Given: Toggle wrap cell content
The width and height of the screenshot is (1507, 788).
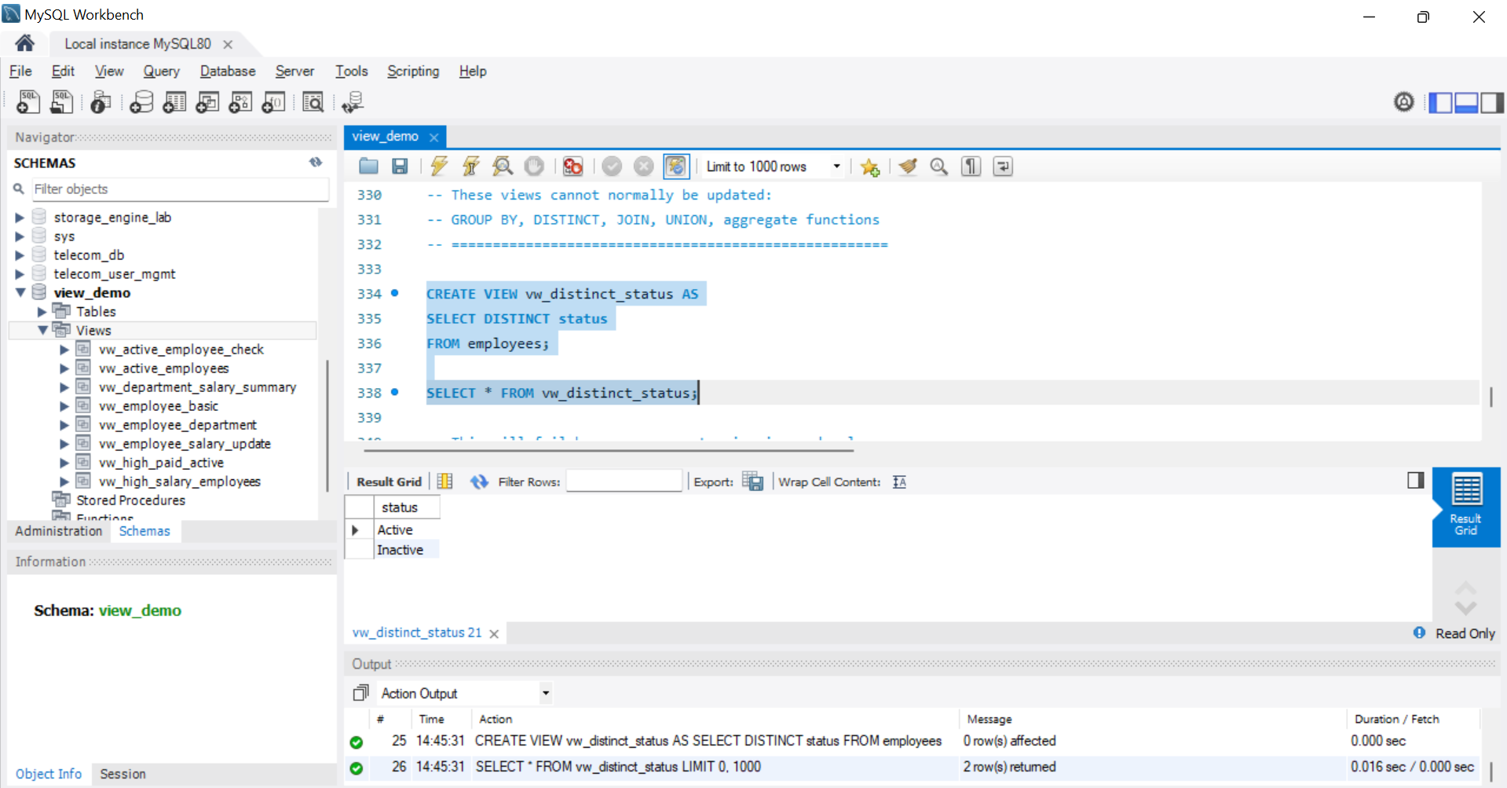Looking at the screenshot, I should pos(900,482).
